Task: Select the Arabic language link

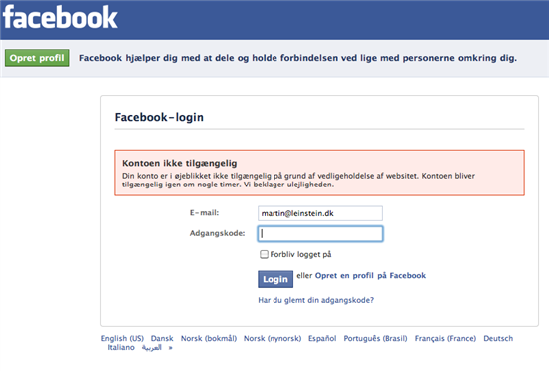Action: pos(152,348)
